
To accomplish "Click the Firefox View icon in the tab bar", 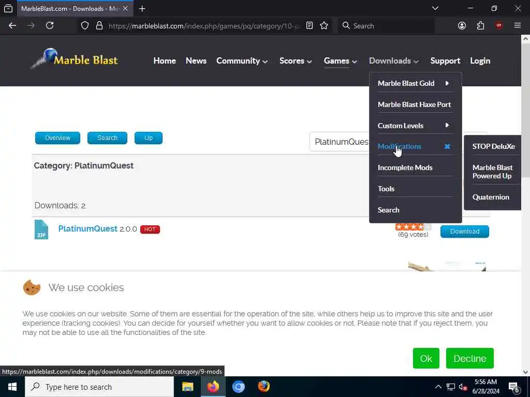I will (8, 9).
